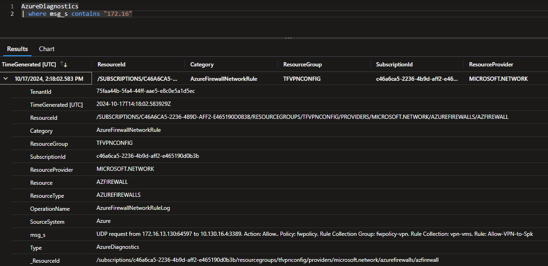Click the Type field label
Viewport: 548px width, 266px height.
point(36,248)
